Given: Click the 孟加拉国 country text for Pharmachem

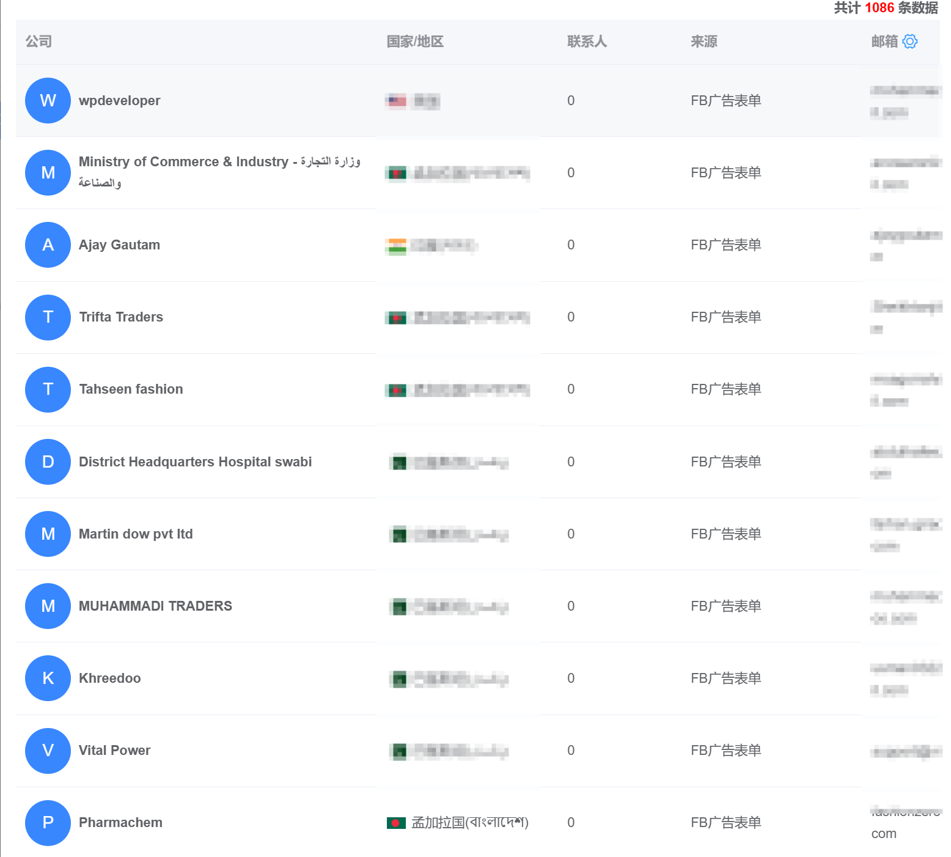Looking at the screenshot, I should coord(470,823).
